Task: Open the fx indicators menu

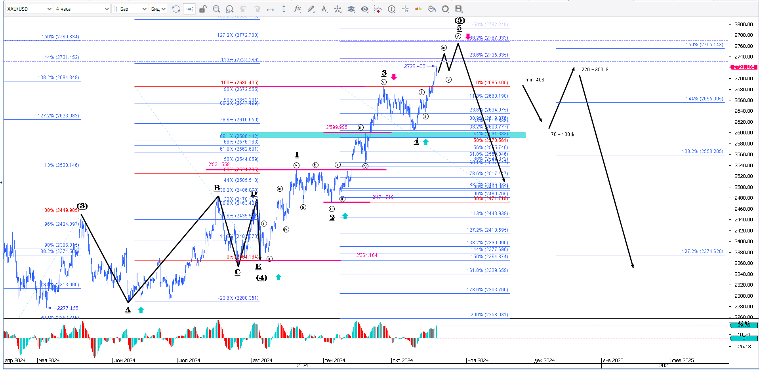Action: pyautogui.click(x=297, y=9)
